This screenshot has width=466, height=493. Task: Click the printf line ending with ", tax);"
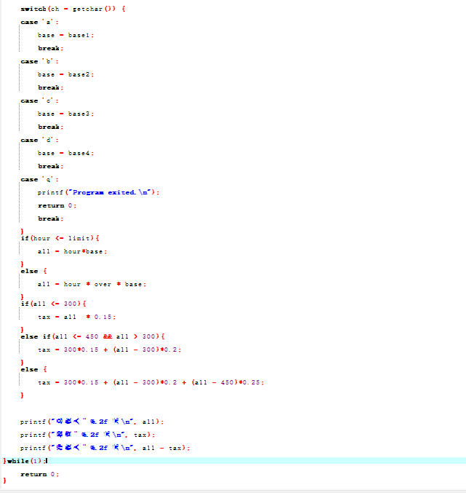tap(87, 435)
